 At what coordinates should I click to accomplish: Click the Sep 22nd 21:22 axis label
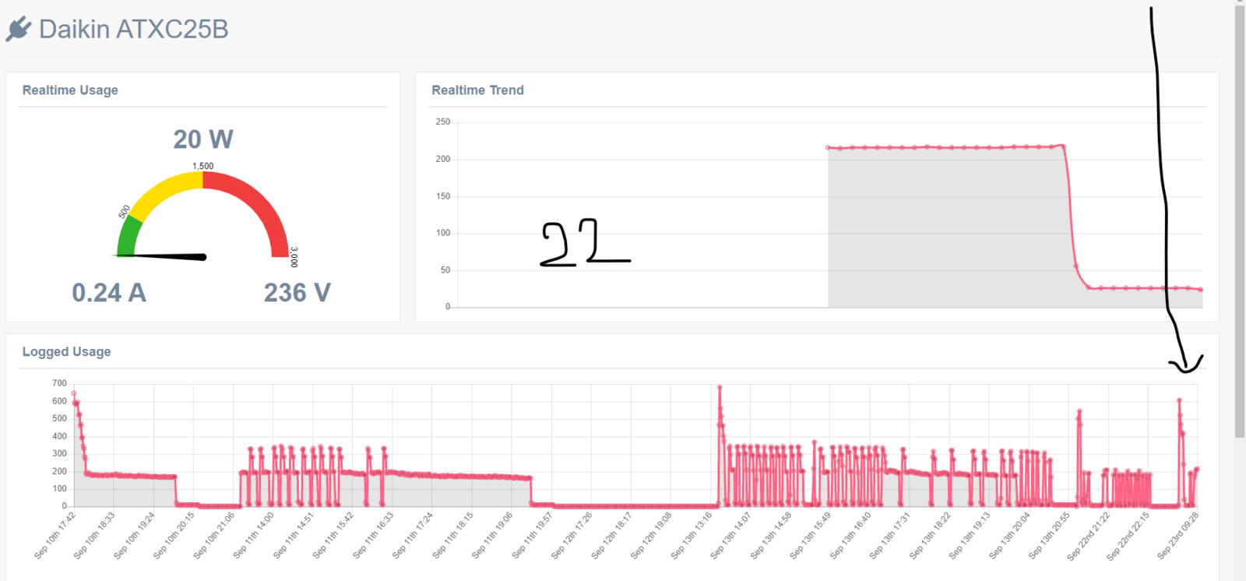point(1089,536)
